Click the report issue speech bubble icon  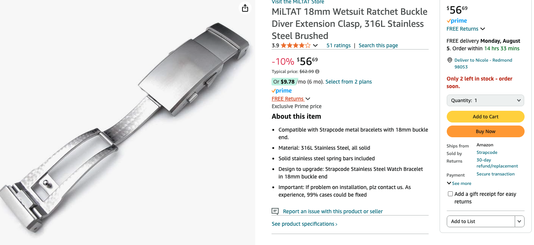(275, 211)
